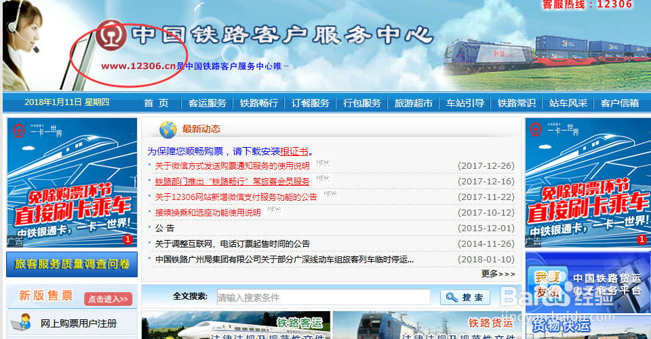Click the 更多>>> link under news

point(498,273)
